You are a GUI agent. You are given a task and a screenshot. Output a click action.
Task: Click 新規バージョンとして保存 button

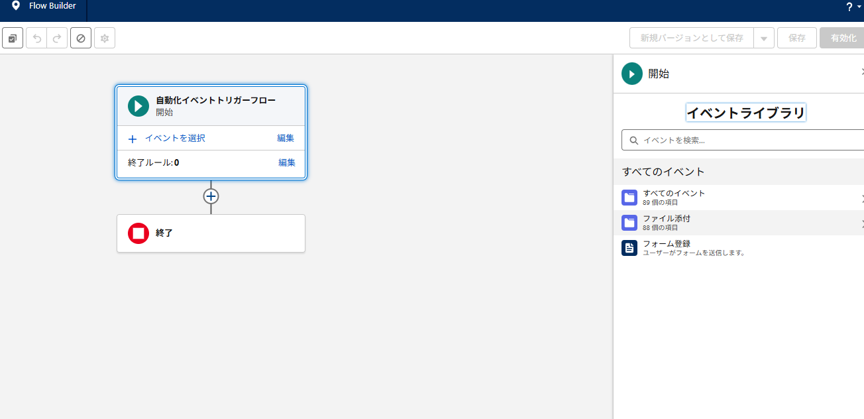pyautogui.click(x=692, y=38)
